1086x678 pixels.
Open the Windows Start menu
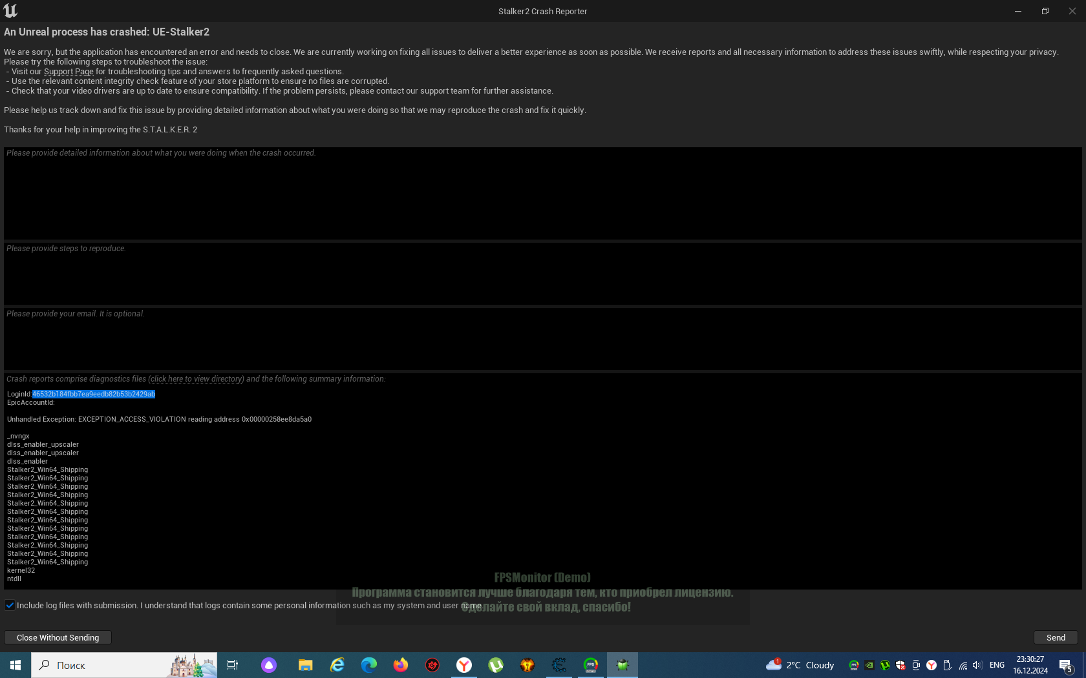pos(16,665)
